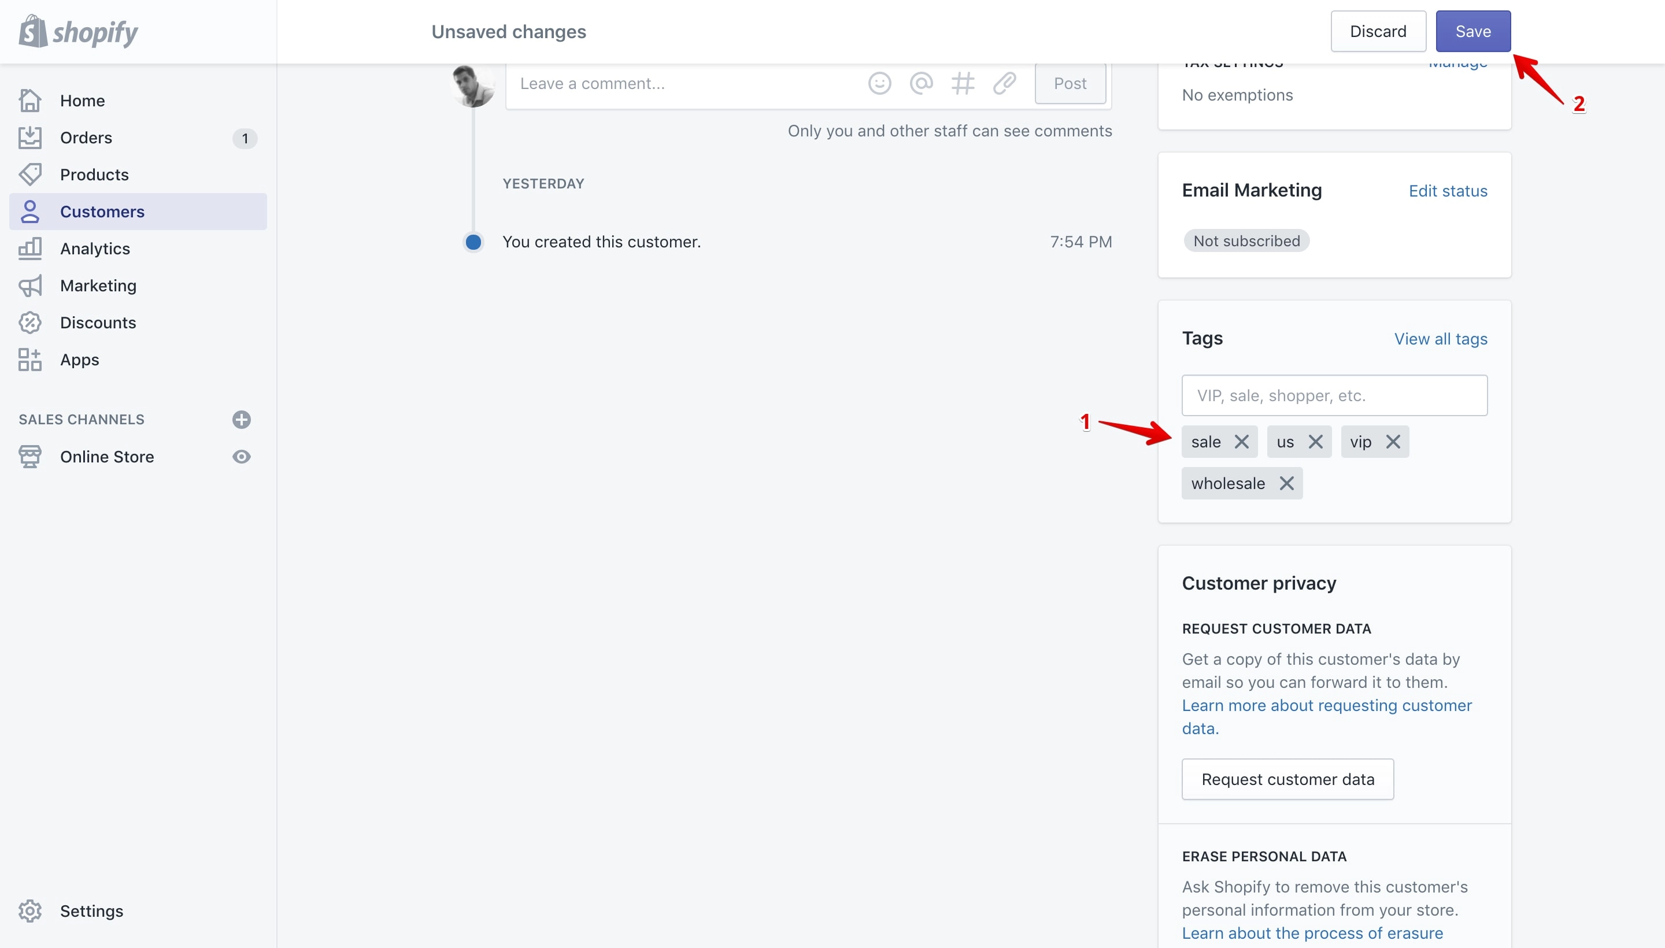Discard the unsaved changes
This screenshot has height=948, width=1665.
tap(1378, 31)
